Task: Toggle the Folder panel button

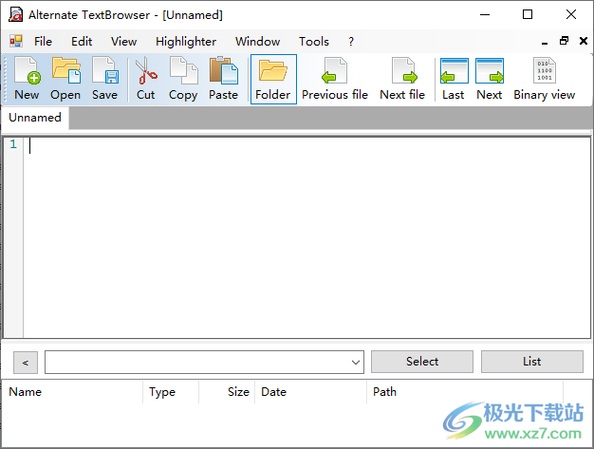Action: 273,79
